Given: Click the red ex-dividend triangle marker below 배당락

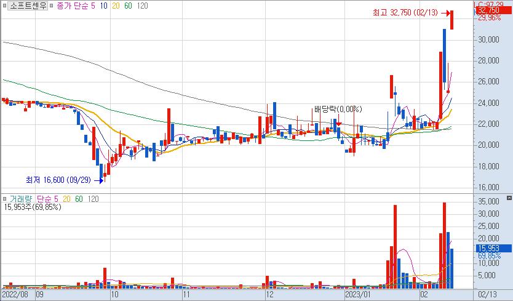Looking at the screenshot, I should point(339,124).
